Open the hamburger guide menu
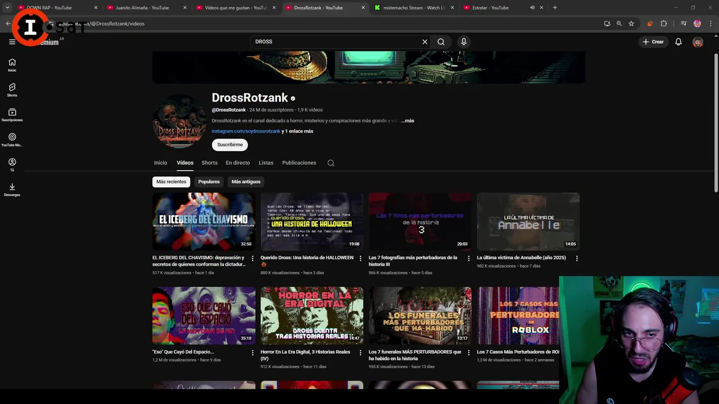 click(x=12, y=42)
